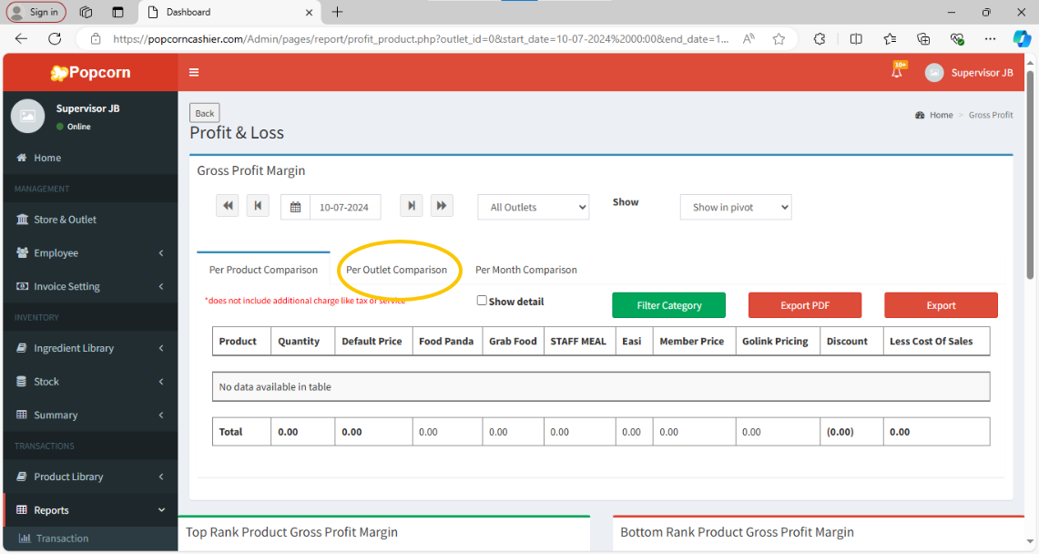Add this page to favorites with the star icon
The width and height of the screenshot is (1039, 554).
click(x=779, y=39)
